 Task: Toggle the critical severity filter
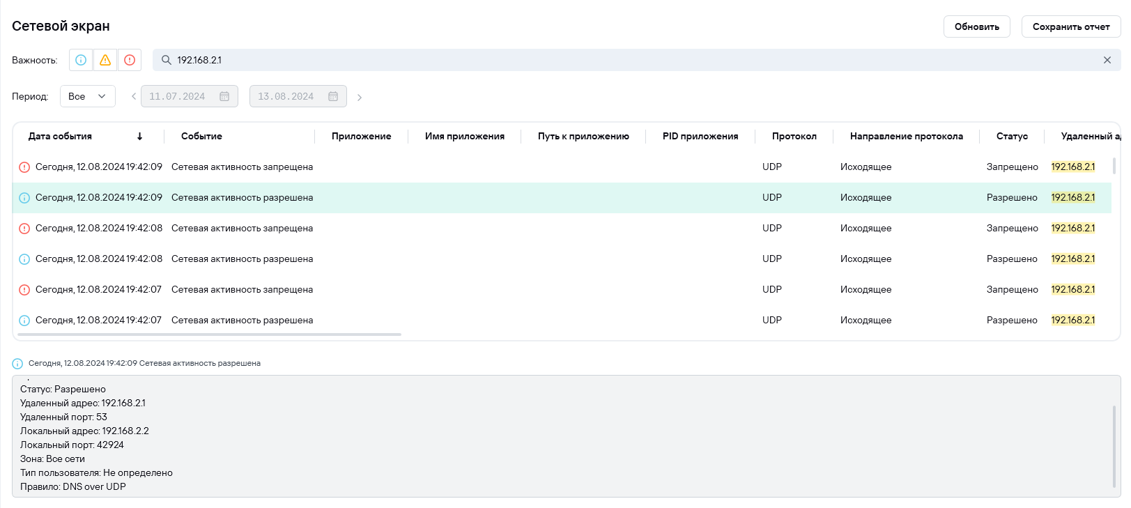coord(130,60)
